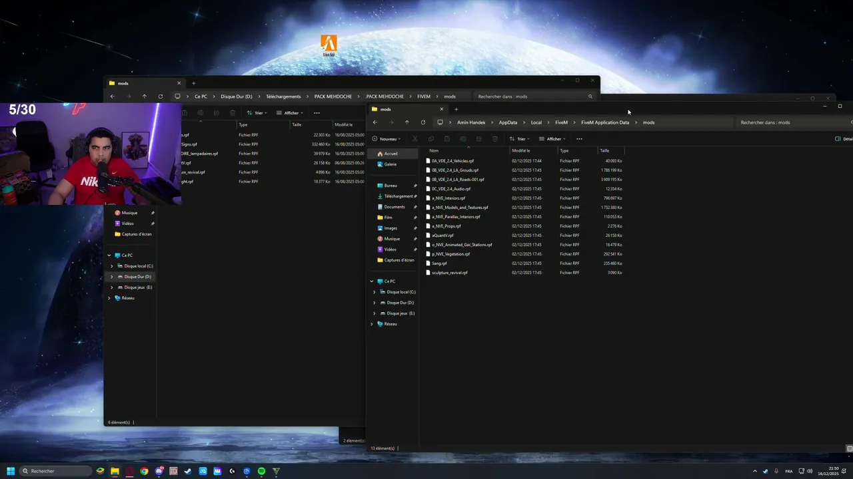Open Téléchargements in front window sidebar
This screenshot has width=853, height=479.
399,196
